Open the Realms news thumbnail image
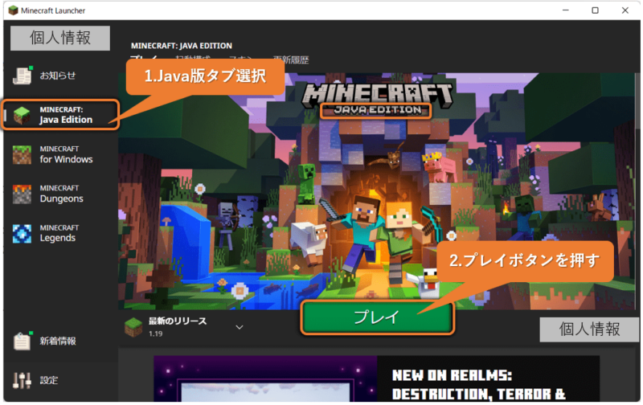643x405 pixels. point(266,379)
